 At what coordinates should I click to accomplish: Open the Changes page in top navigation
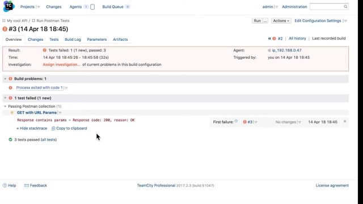54,7
